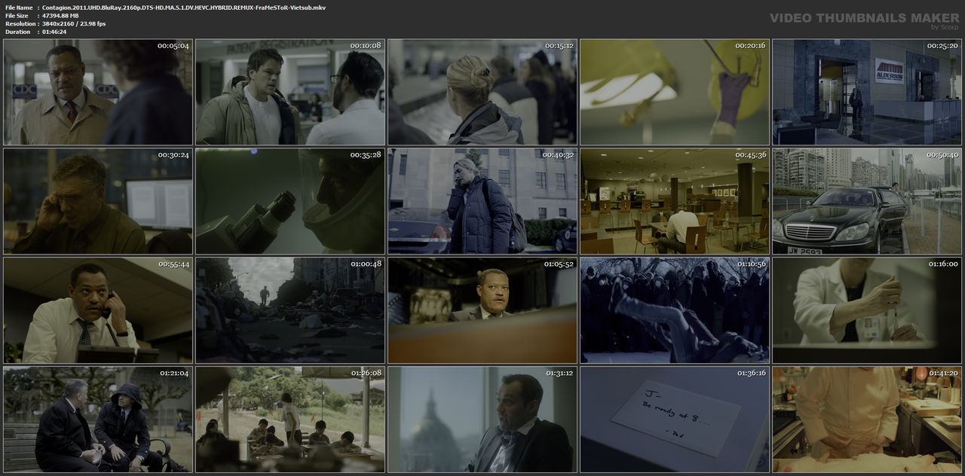Select the chef kitchen thumbnail at 01:41:20
Image resolution: width=965 pixels, height=476 pixels.
pos(867,420)
